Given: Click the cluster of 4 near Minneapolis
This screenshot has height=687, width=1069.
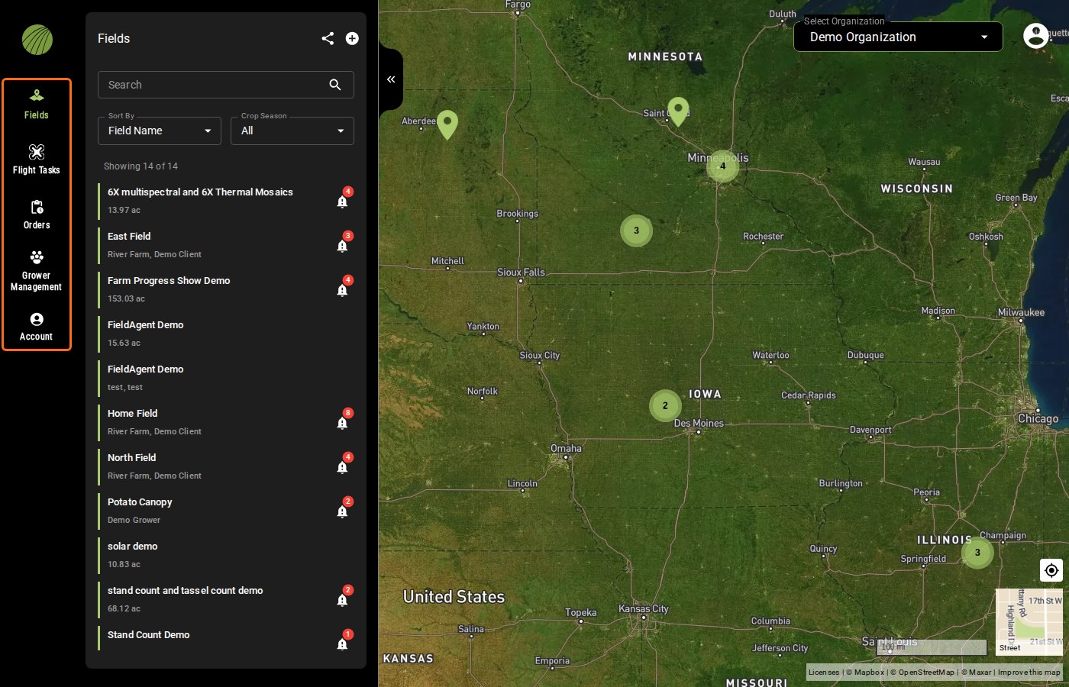Looking at the screenshot, I should tap(722, 166).
